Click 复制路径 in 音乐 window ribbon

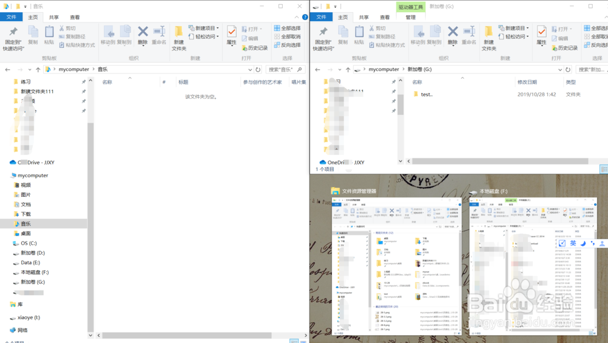point(72,36)
